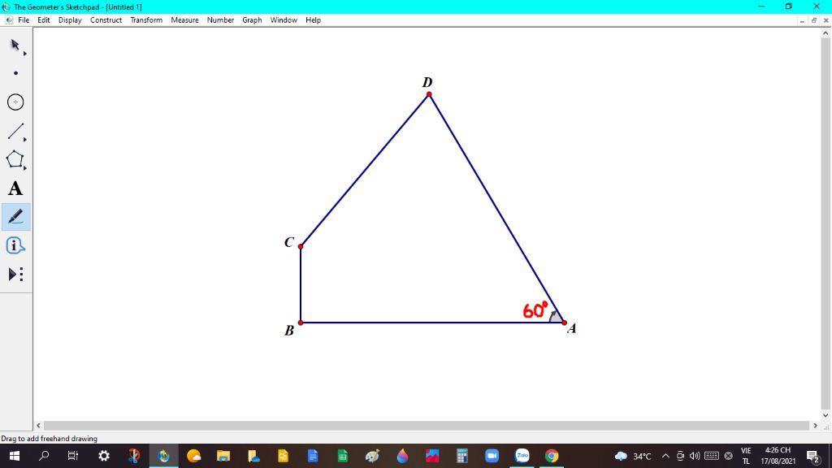This screenshot has width=832, height=468.
Task: Open the Graph menu
Action: click(252, 20)
